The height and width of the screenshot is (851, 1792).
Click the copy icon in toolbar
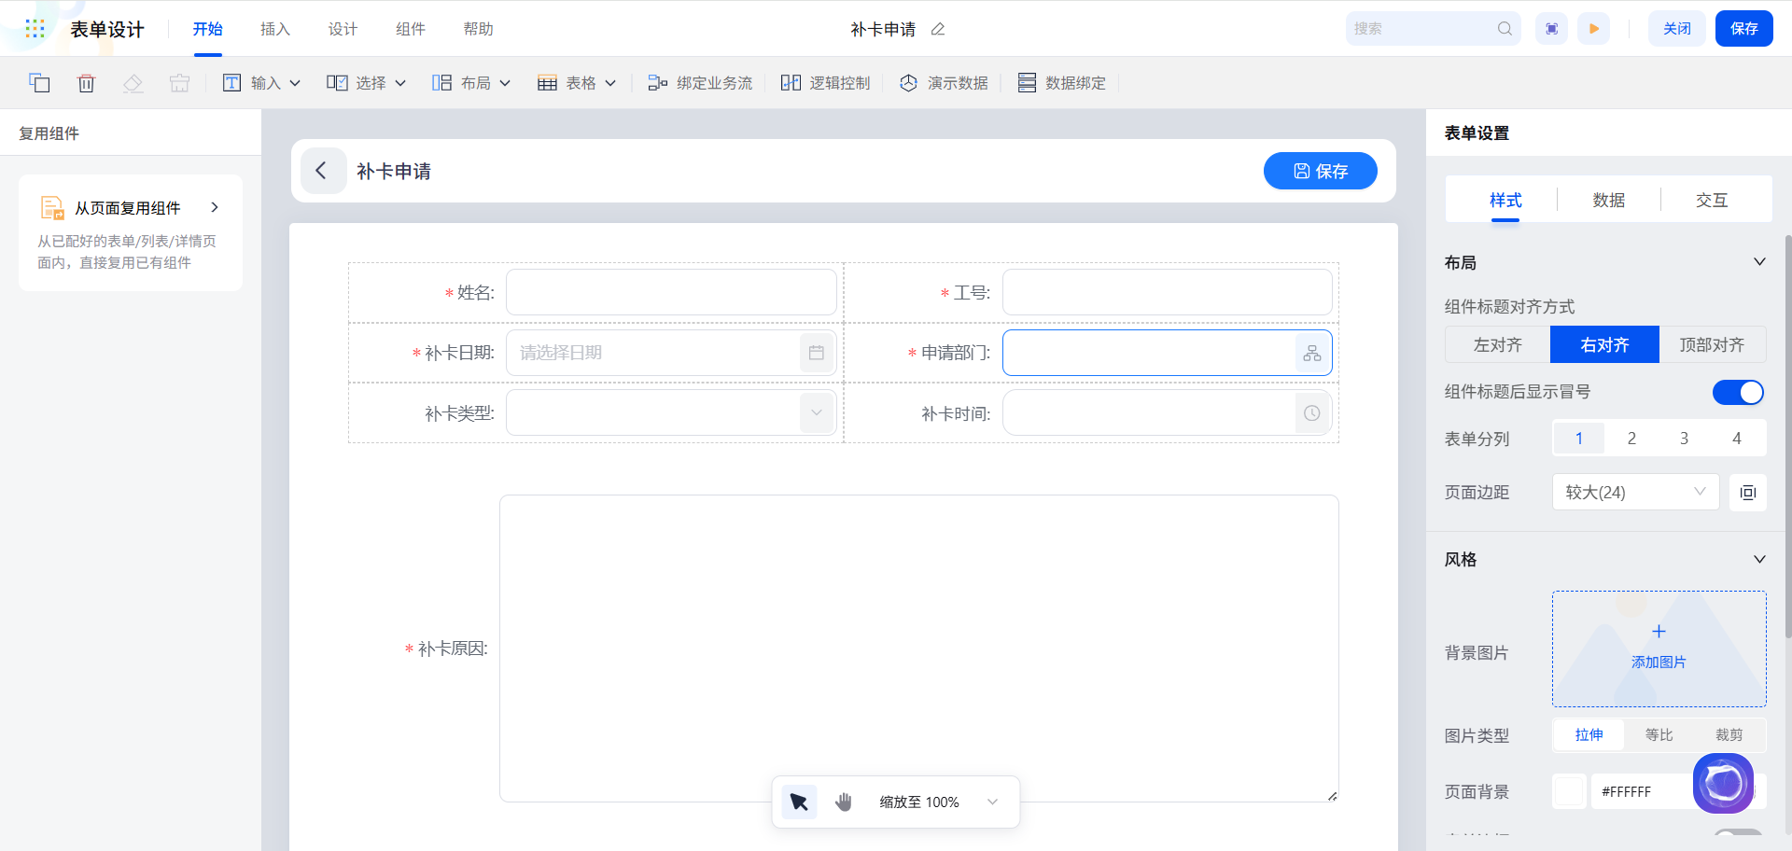pyautogui.click(x=39, y=83)
